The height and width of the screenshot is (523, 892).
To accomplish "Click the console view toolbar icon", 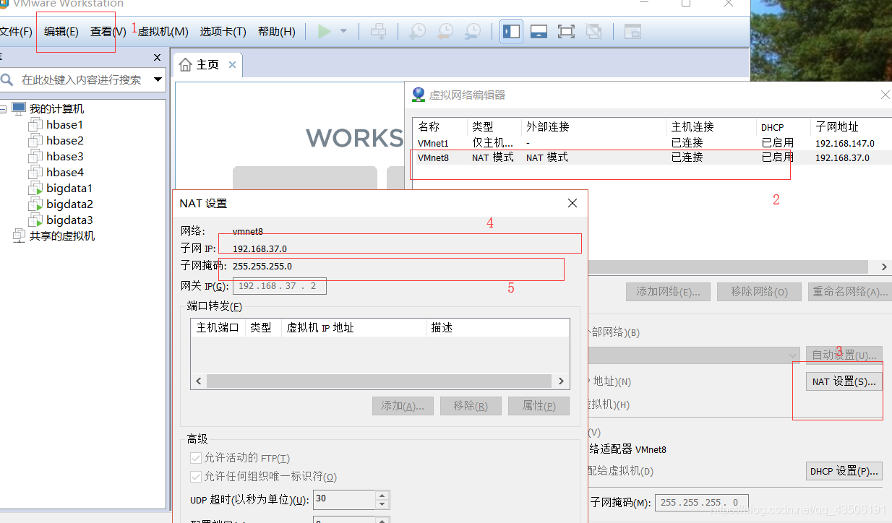I will (632, 32).
